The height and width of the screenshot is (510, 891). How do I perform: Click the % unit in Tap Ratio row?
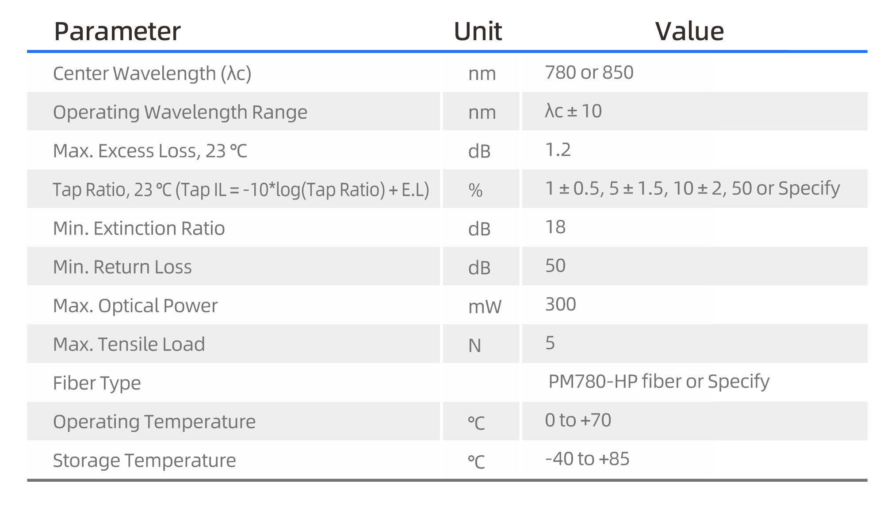click(x=475, y=190)
